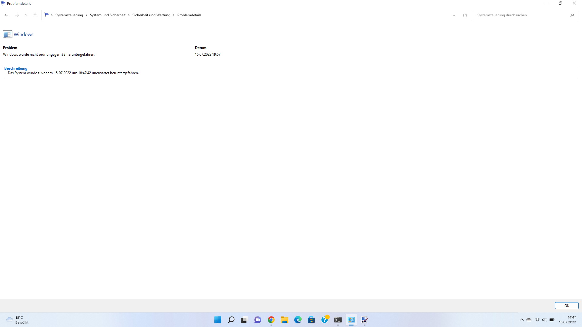Click the Back navigation arrow
The image size is (582, 327).
click(x=6, y=15)
